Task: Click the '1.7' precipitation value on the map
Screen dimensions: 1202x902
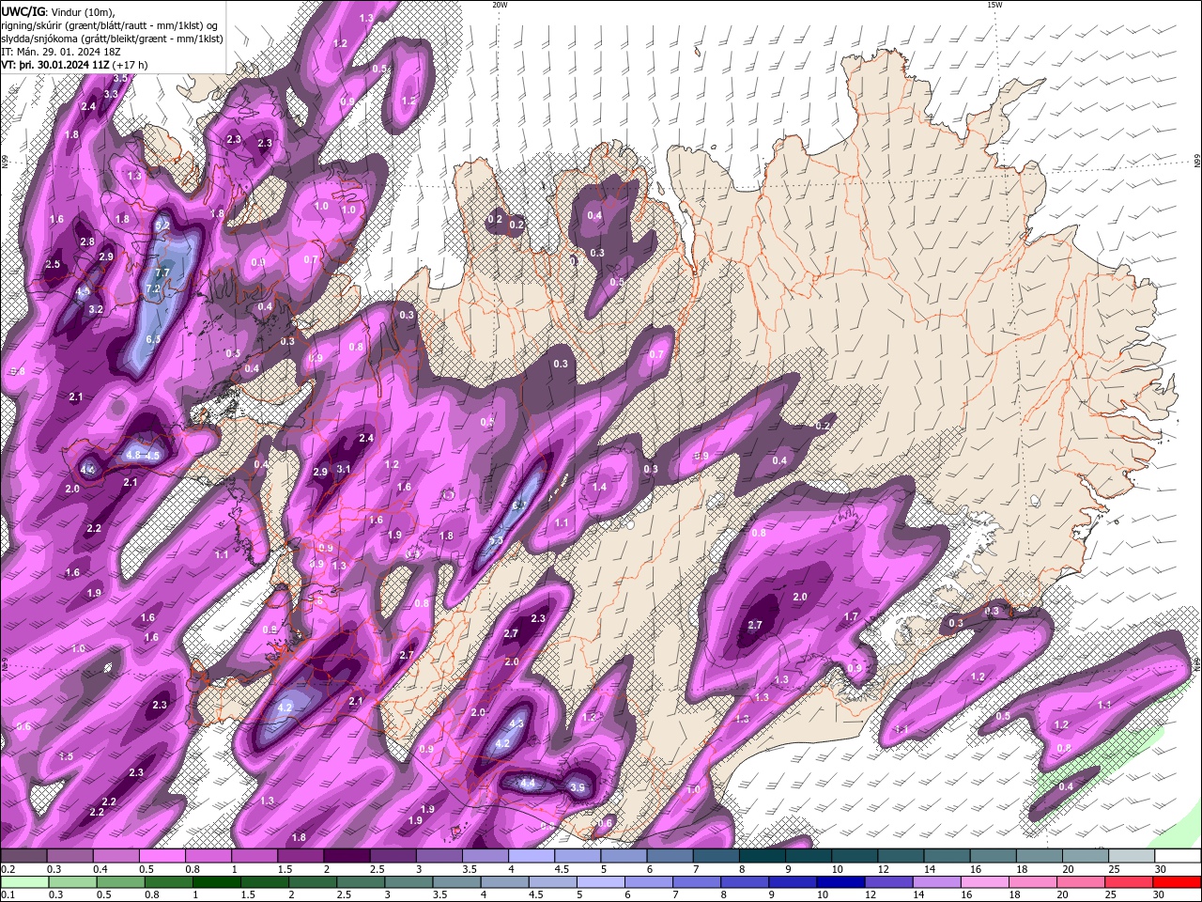Action: tap(852, 616)
